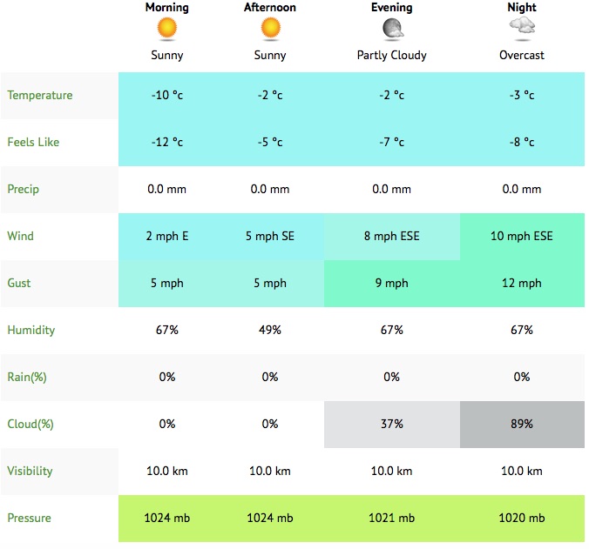589x549 pixels.
Task: Click the Temperature row label
Action: pos(40,96)
